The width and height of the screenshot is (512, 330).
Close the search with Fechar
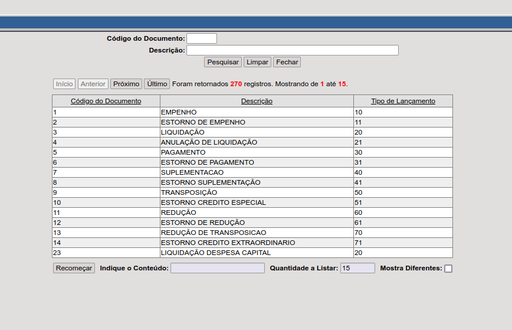point(287,62)
